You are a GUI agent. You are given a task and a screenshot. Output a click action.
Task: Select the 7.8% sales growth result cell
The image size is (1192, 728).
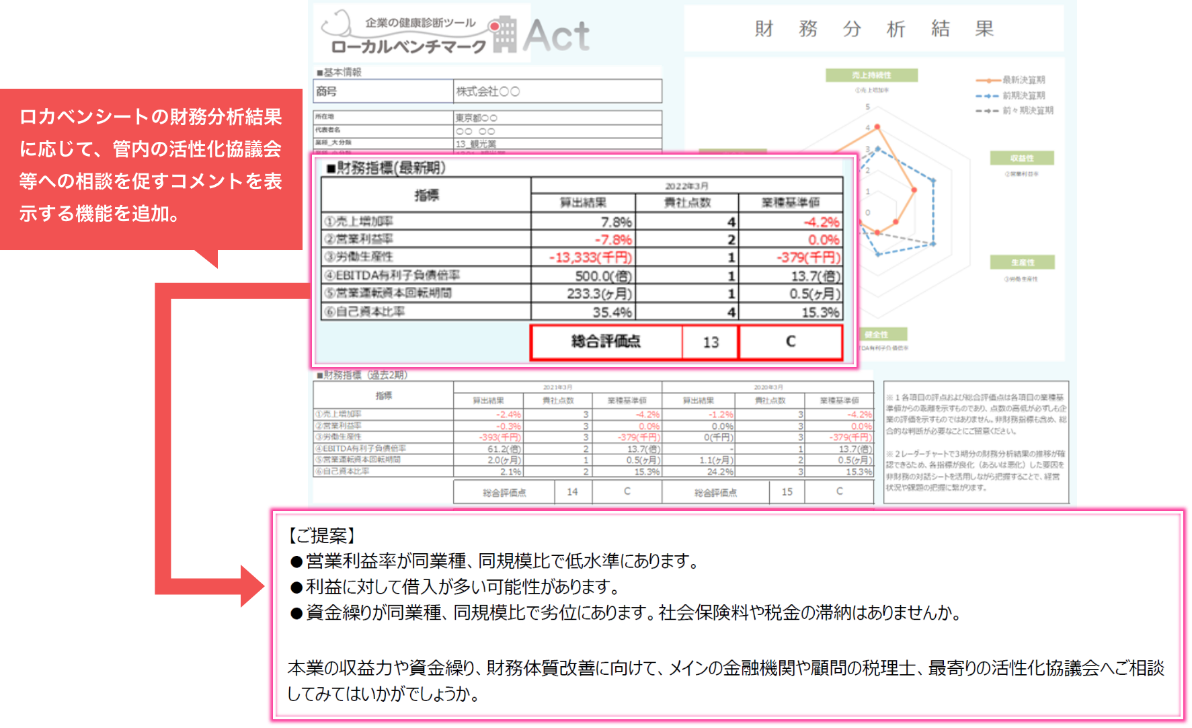pos(583,222)
